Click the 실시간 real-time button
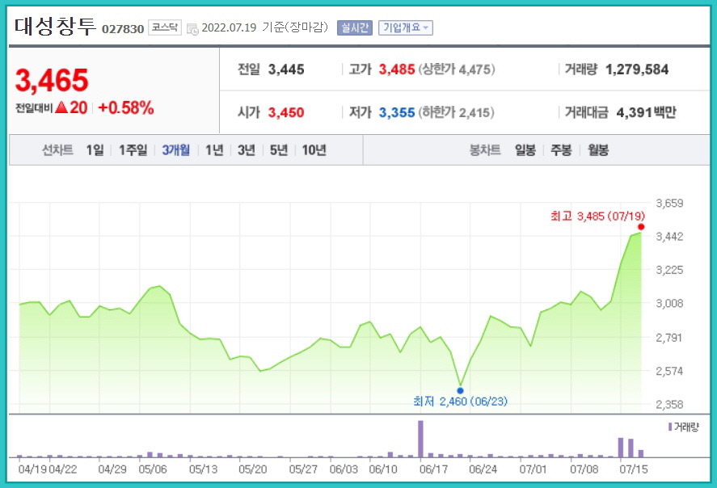 coord(354,27)
